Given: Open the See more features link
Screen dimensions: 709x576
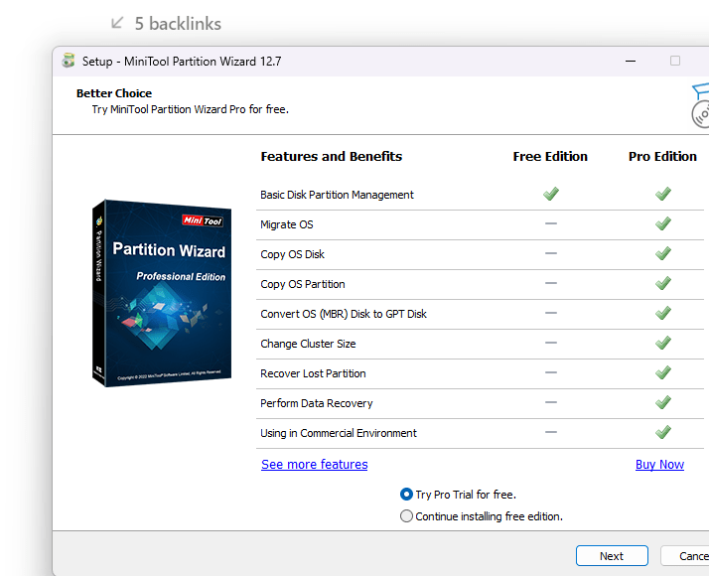Looking at the screenshot, I should [x=314, y=465].
